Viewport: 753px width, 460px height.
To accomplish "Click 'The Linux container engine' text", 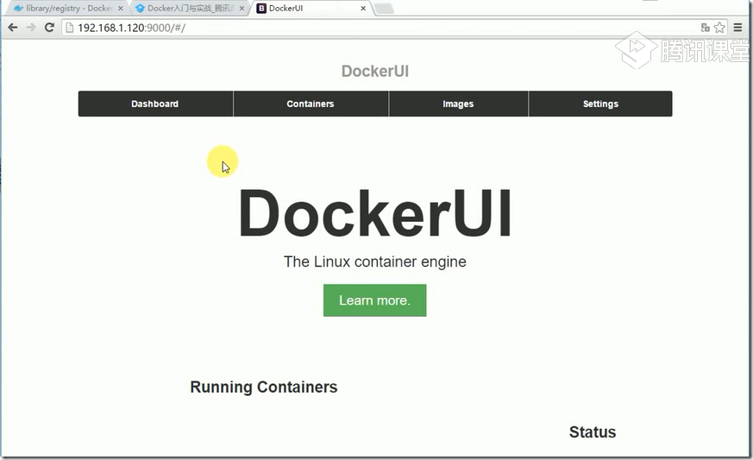I will click(375, 262).
